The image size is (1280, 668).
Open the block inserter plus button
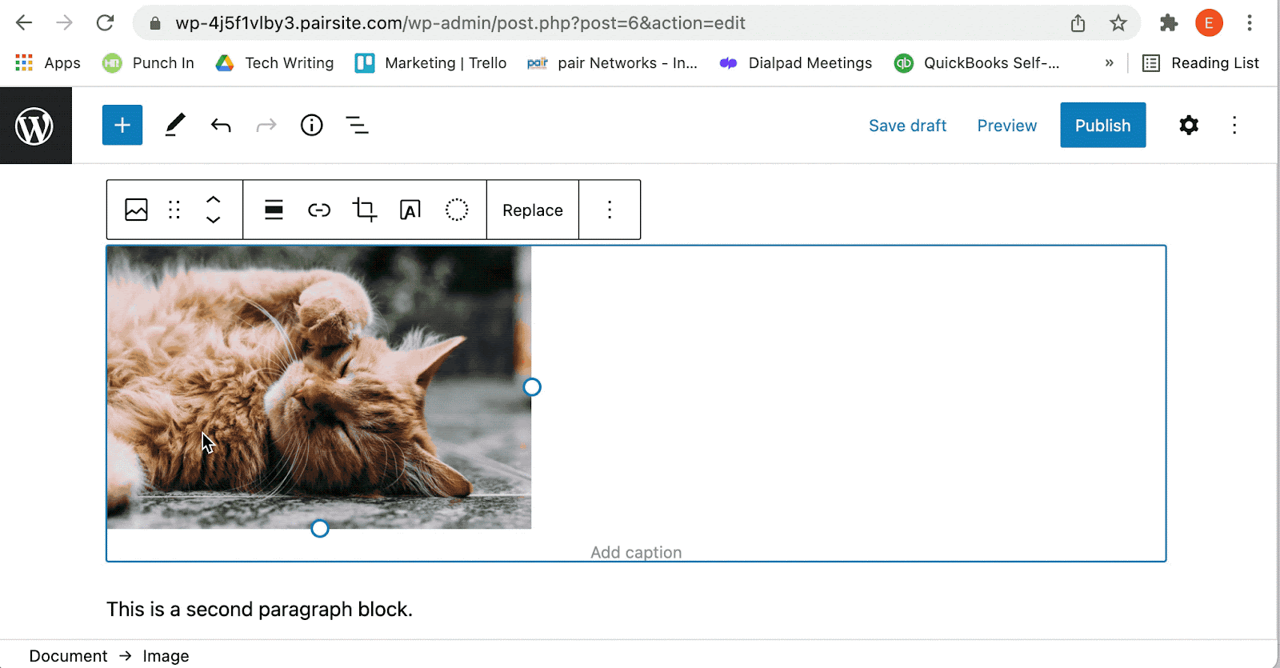[122, 125]
